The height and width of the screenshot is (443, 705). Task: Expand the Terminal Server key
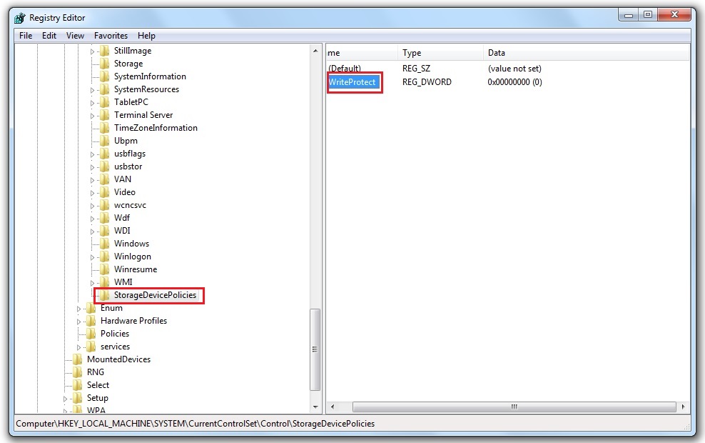click(92, 116)
